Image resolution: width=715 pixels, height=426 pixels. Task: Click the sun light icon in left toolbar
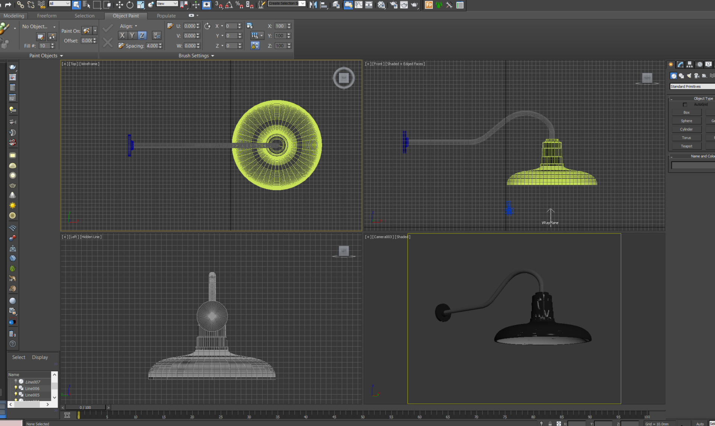coord(12,205)
